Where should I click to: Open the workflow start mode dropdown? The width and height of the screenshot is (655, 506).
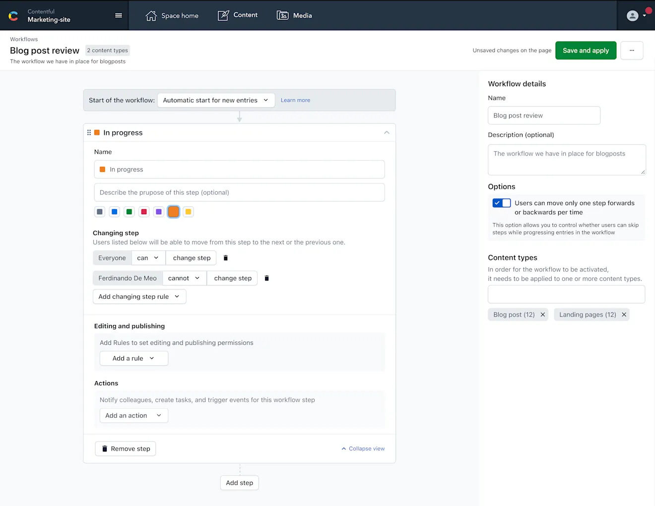tap(216, 100)
